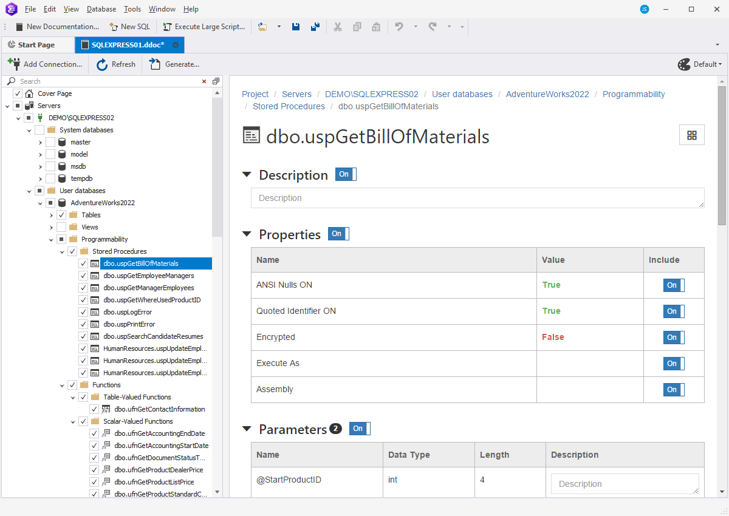This screenshot has height=516, width=729.
Task: Toggle the Description section On switch
Action: click(345, 174)
